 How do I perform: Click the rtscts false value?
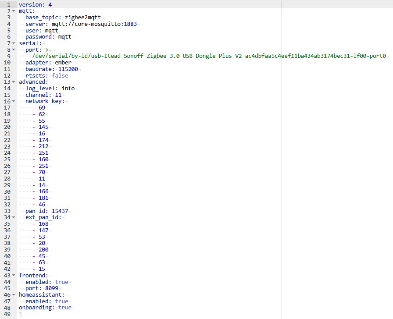coord(60,75)
